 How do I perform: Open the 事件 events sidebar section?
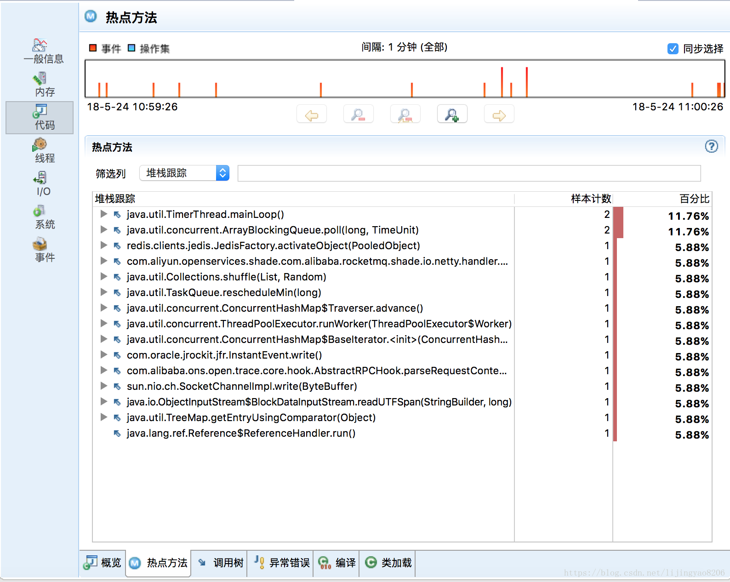[44, 250]
